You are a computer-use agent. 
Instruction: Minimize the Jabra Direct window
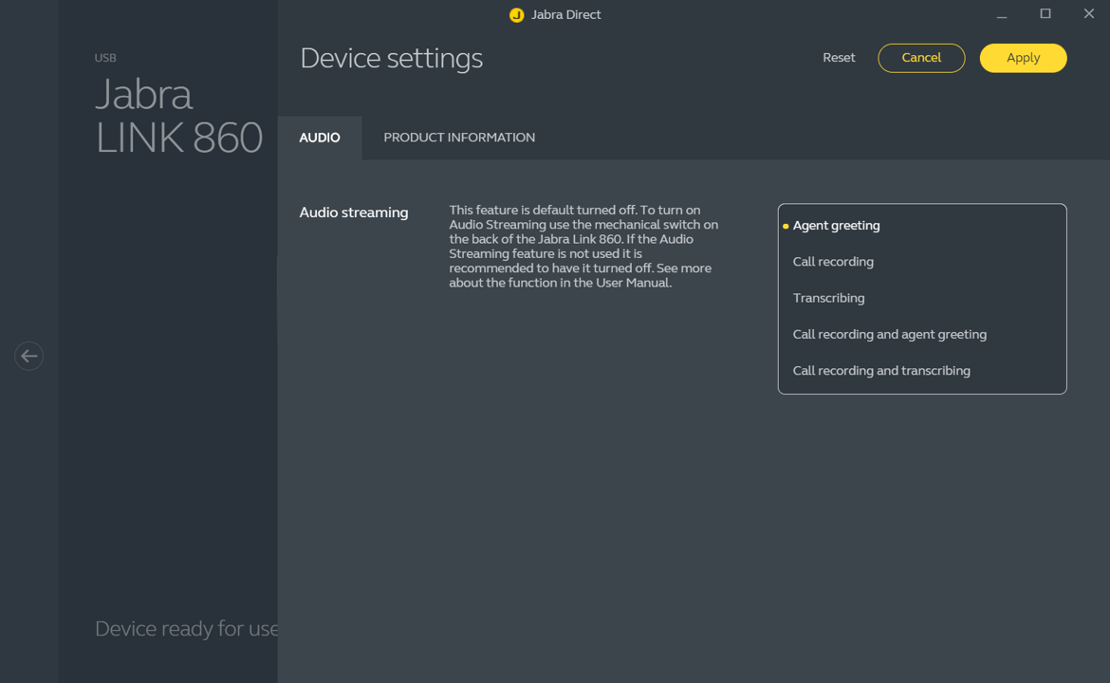coord(1002,15)
